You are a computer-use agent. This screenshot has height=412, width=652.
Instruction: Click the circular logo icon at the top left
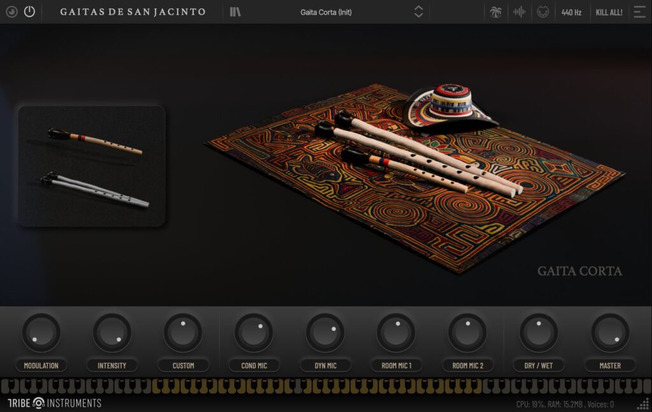11,11
